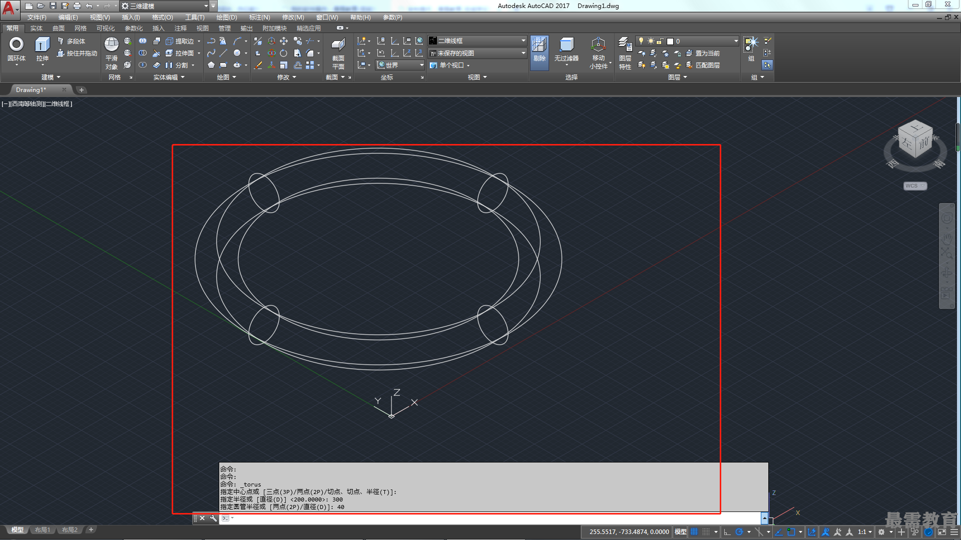Click the Separate (分割) tool
This screenshot has width=961, height=540.
(x=177, y=65)
